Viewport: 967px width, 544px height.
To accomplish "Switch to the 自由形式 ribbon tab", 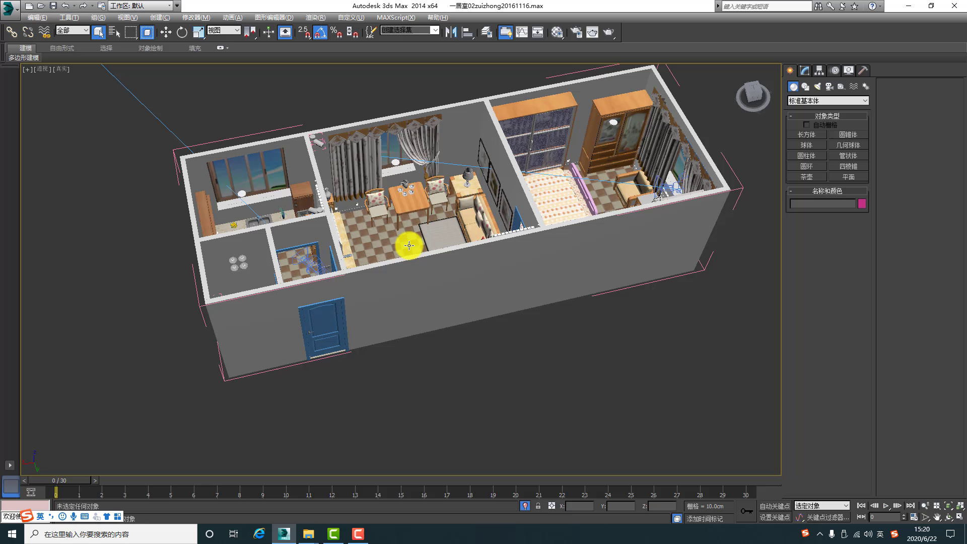I will 62,48.
